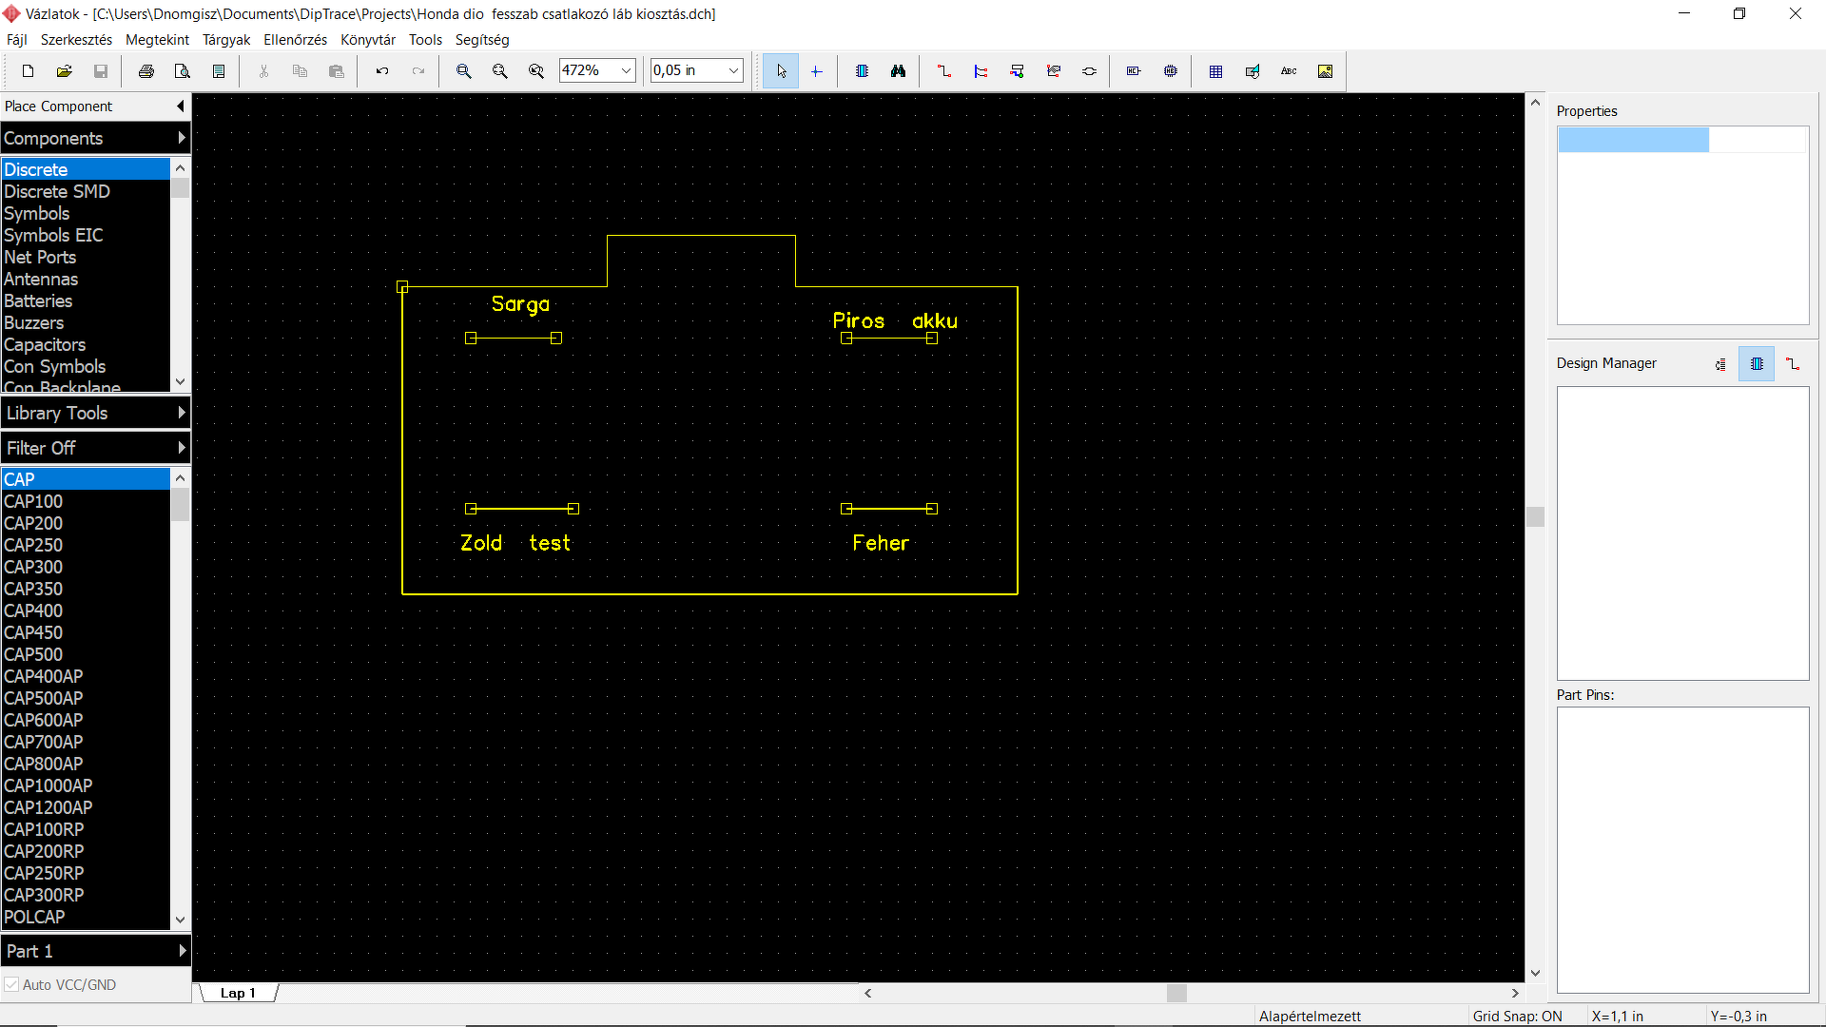Click the new file icon
1826x1027 pixels.
coord(28,71)
